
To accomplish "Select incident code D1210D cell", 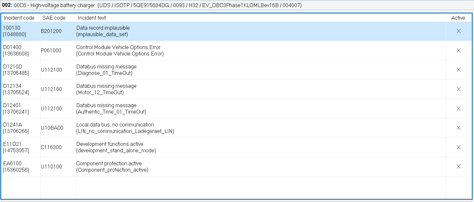I will (15, 70).
